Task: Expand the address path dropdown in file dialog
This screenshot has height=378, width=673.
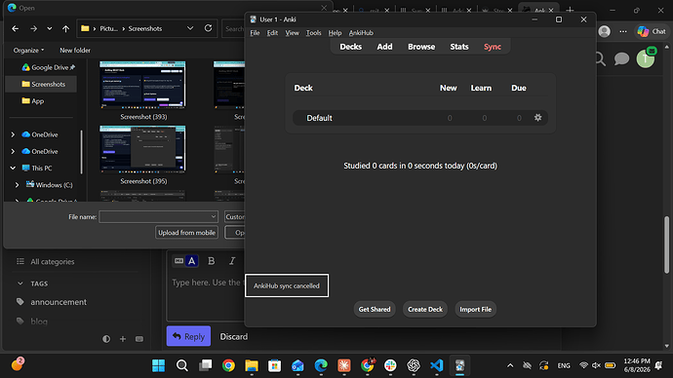Action: 190,28
